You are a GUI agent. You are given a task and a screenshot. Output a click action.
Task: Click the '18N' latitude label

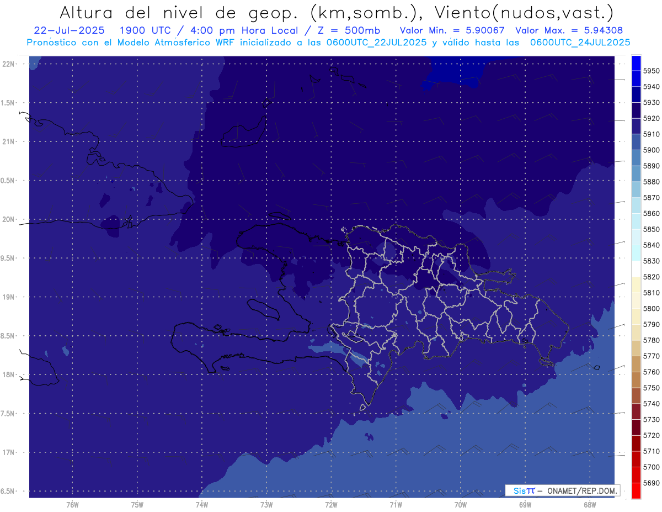[8, 374]
